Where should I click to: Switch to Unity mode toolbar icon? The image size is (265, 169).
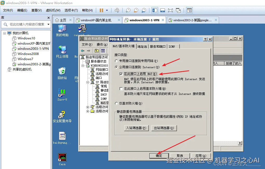point(178,10)
